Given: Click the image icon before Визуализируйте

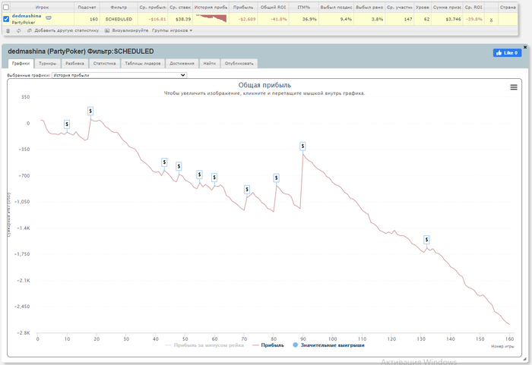Looking at the screenshot, I should (107, 31).
